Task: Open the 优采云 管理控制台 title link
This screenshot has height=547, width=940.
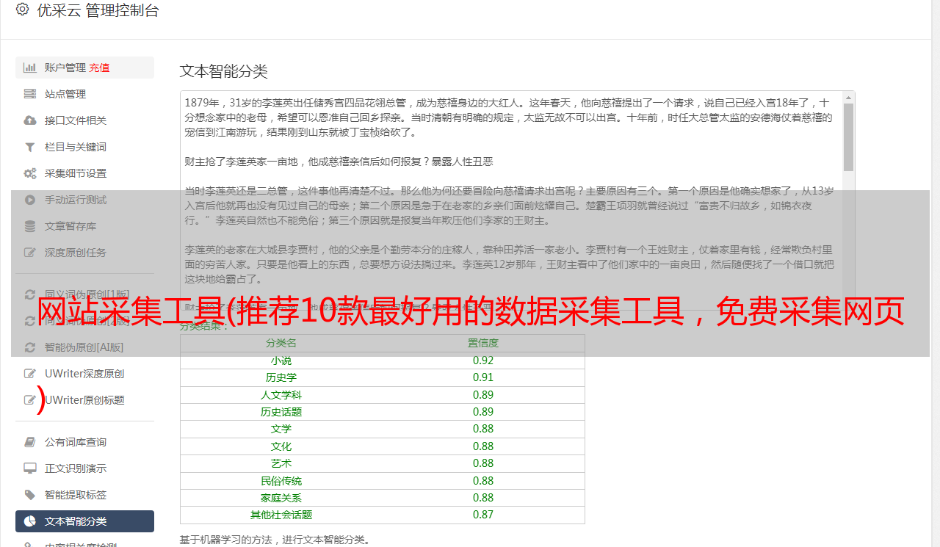Action: [98, 10]
